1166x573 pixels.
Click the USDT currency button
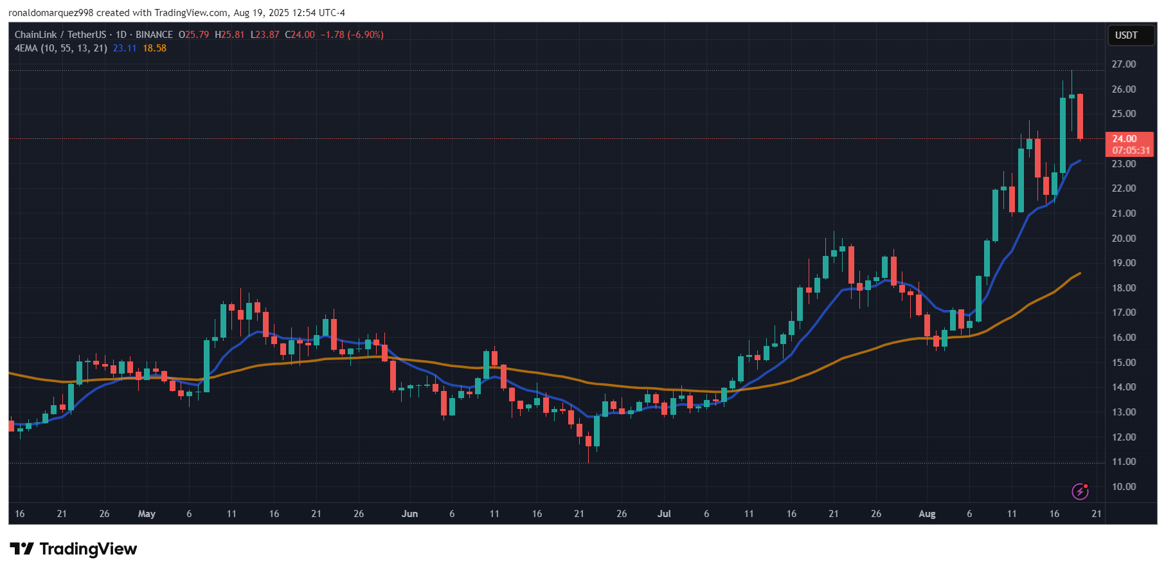coord(1131,35)
